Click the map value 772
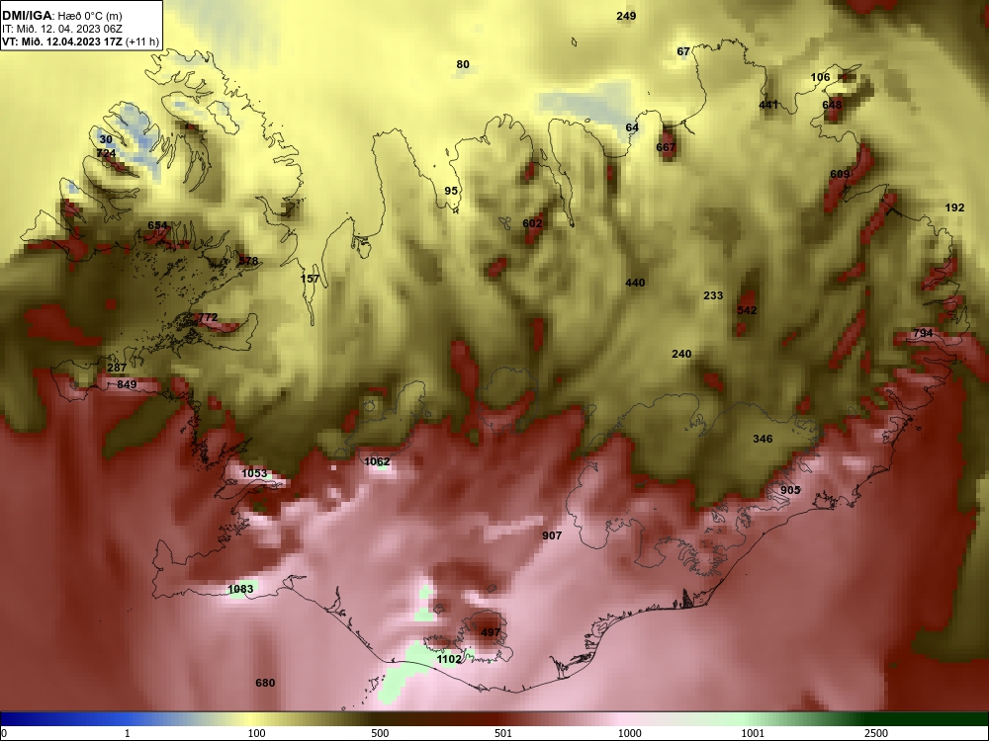The image size is (989, 741). click(208, 317)
